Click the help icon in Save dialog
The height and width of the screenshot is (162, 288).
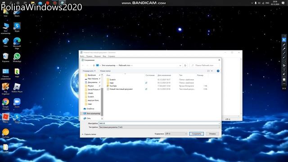(218, 71)
